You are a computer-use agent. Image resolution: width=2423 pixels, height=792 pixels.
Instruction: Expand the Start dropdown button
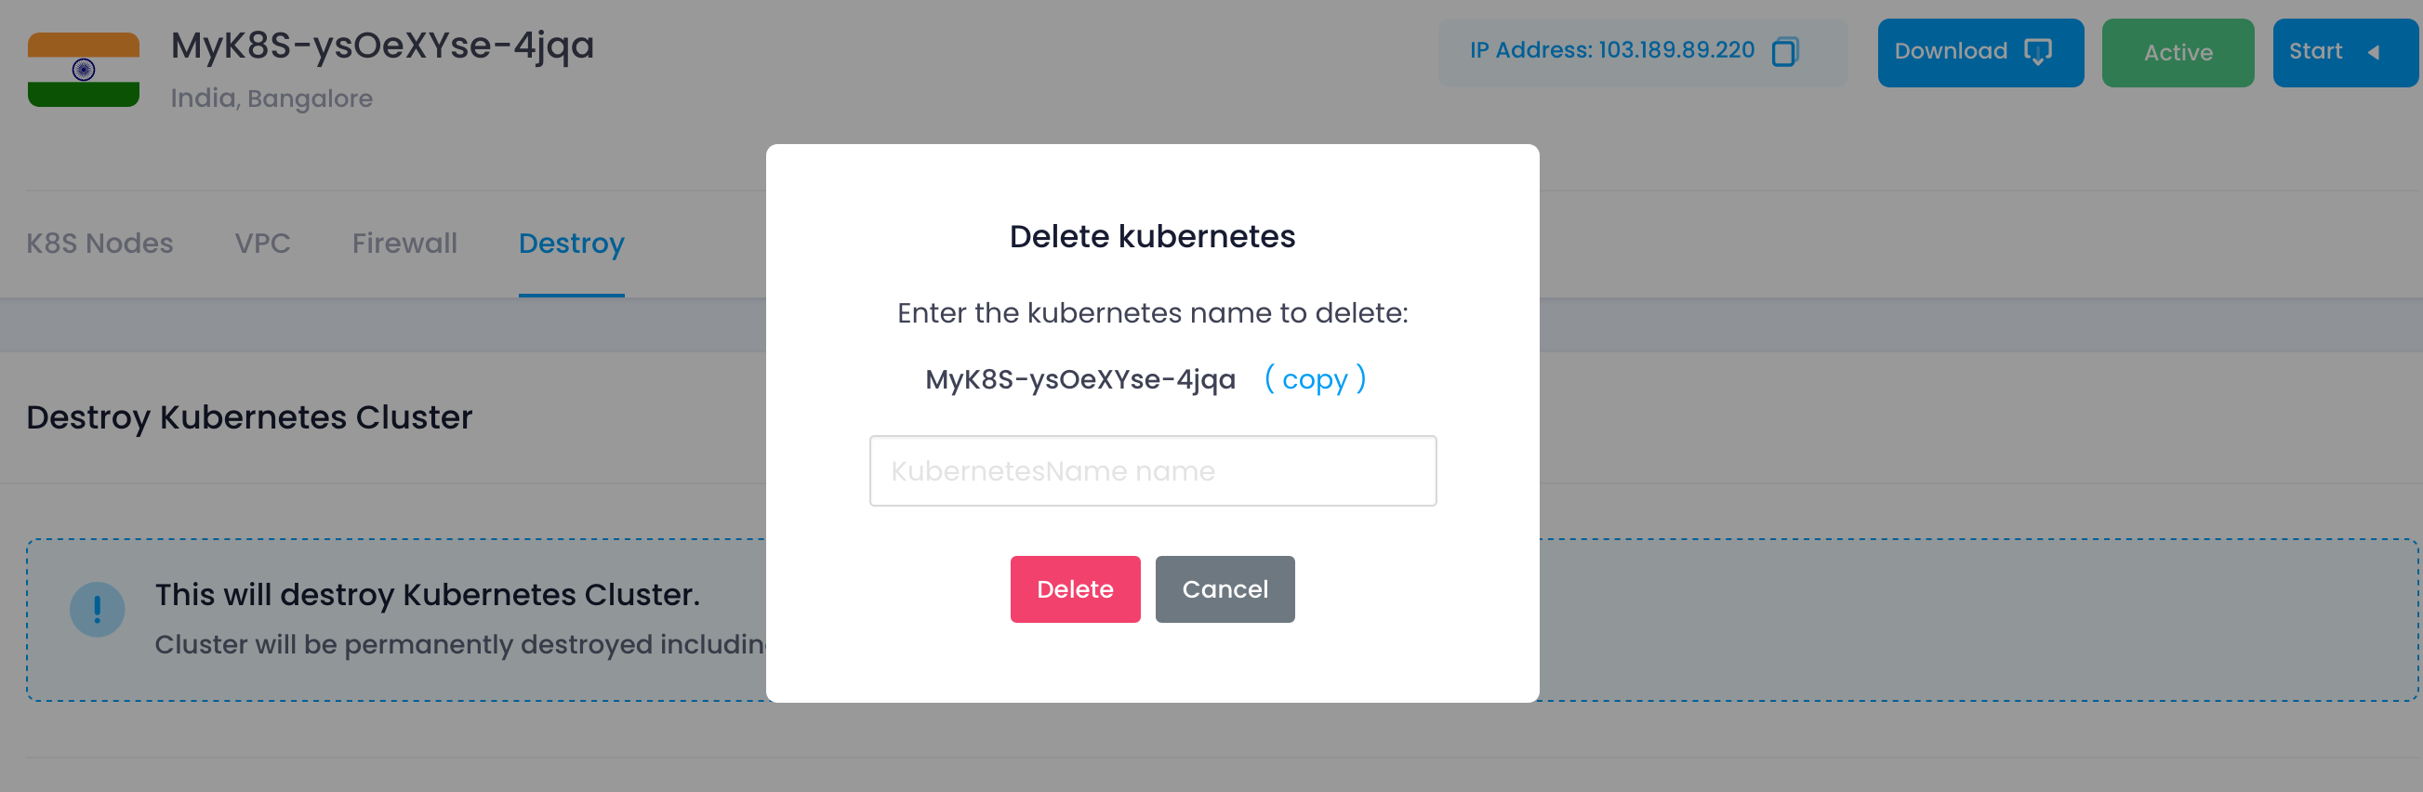pyautogui.click(x=2346, y=53)
